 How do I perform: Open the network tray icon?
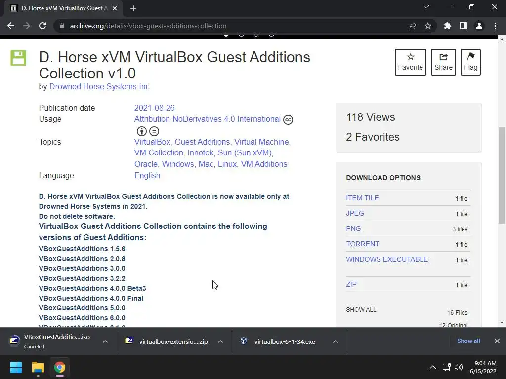point(447,367)
